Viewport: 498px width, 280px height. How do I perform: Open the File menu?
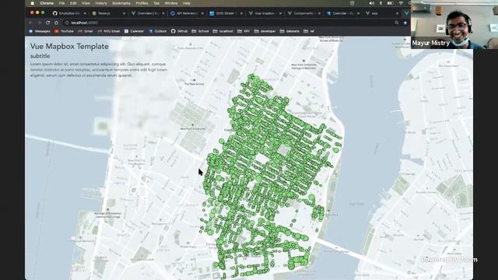(x=61, y=3)
